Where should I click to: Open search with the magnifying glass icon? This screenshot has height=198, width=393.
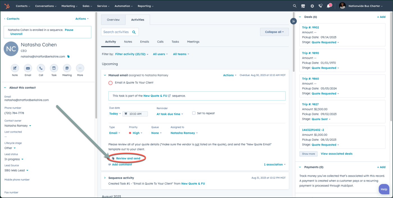tap(294, 6)
